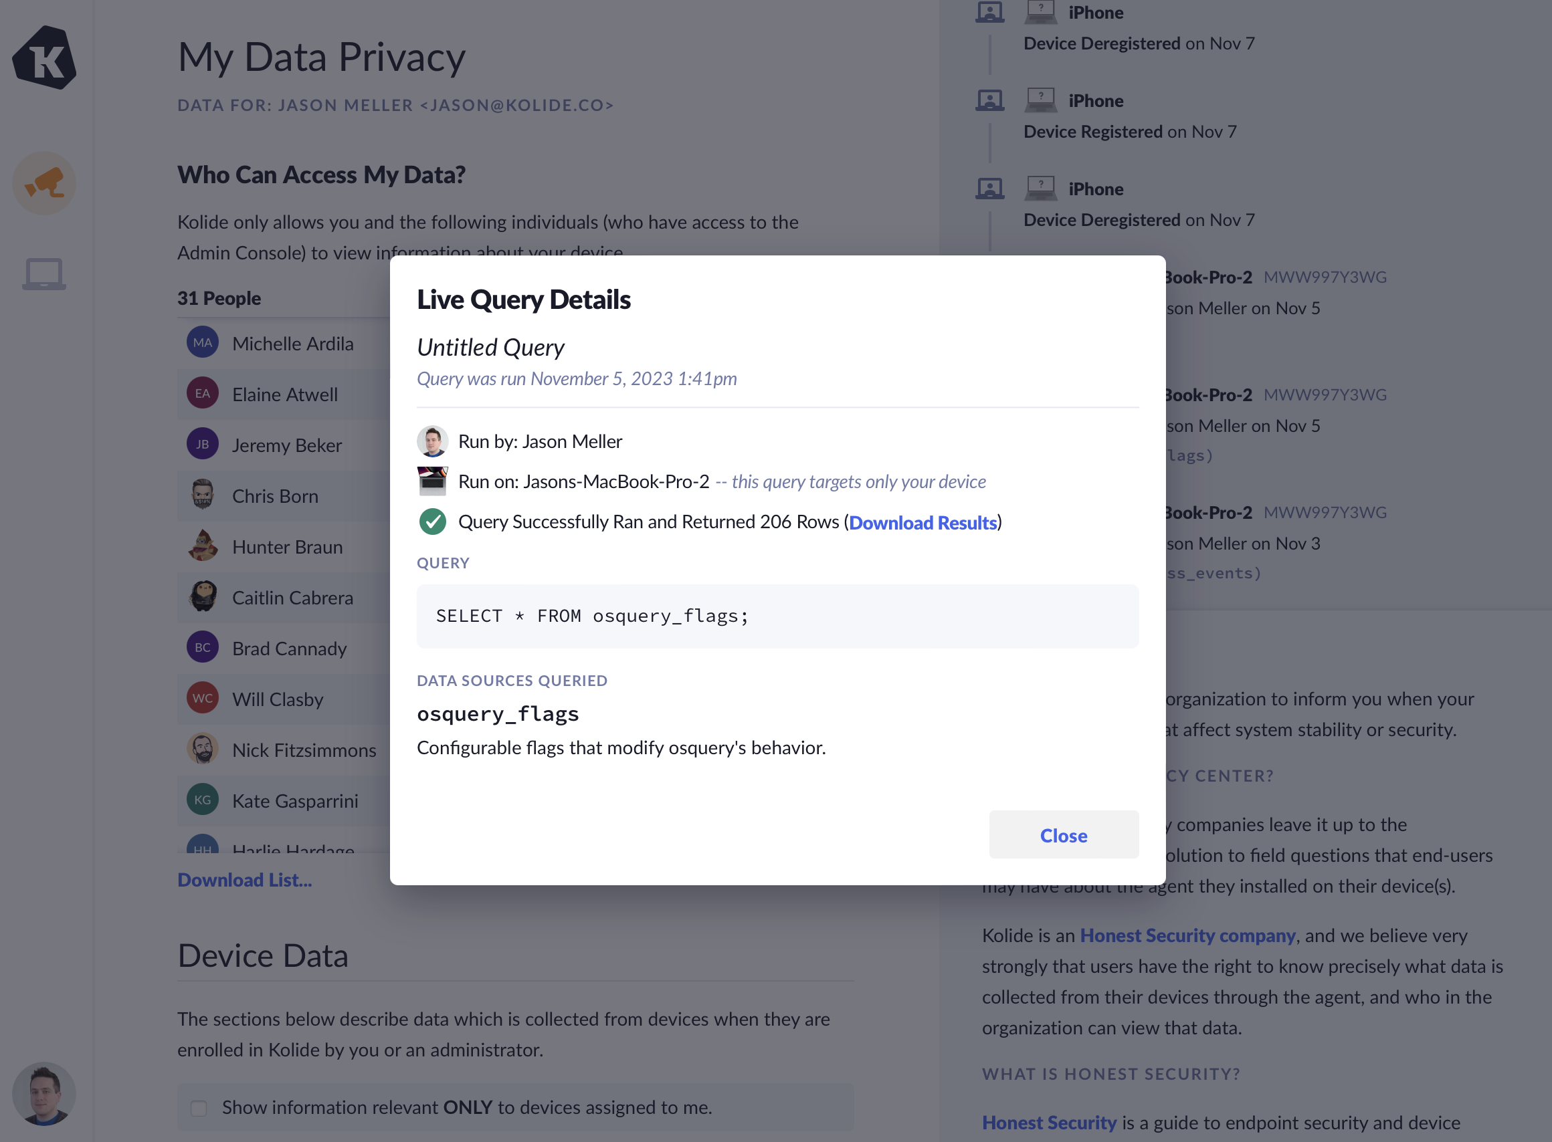Click Jason Meller's avatar in dialog
This screenshot has width=1552, height=1142.
click(x=432, y=441)
